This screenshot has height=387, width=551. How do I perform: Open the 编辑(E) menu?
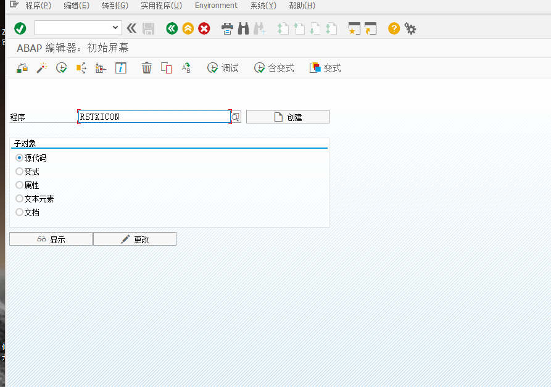pos(77,6)
